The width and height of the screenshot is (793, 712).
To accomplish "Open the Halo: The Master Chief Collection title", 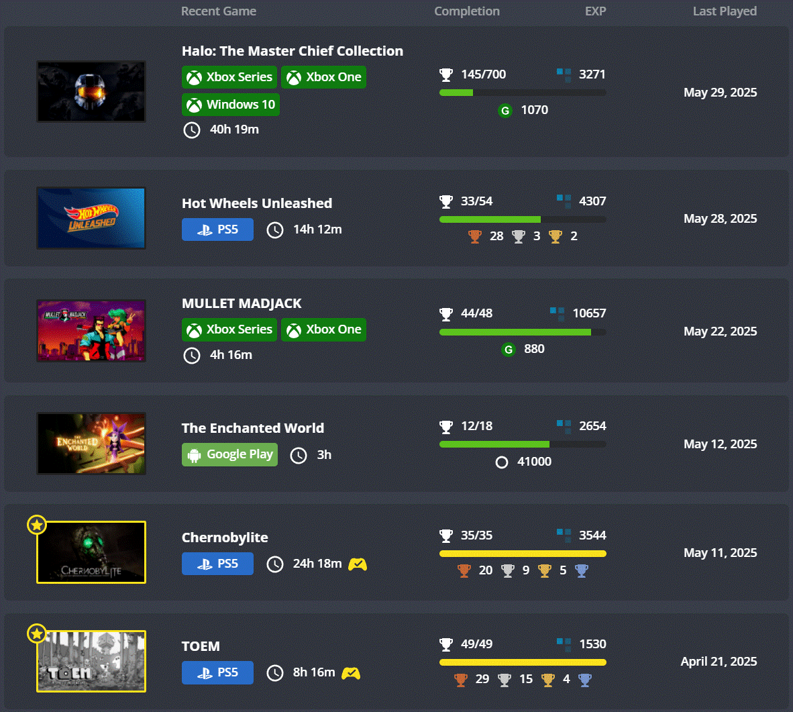I will pyautogui.click(x=293, y=51).
